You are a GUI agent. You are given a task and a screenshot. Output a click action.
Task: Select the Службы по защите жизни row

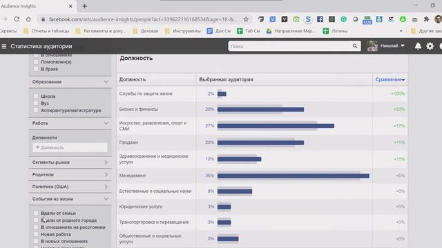tap(262, 94)
